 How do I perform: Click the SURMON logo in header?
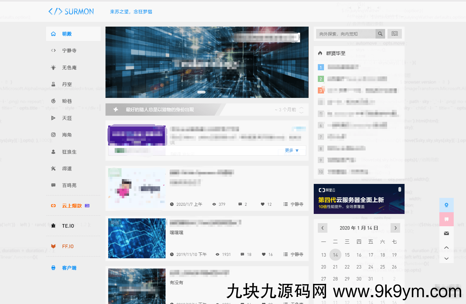coord(71,11)
